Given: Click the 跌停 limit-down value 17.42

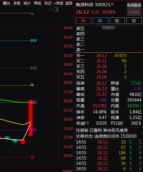Looking at the screenshot, I should pyautogui.click(x=136, y=83).
